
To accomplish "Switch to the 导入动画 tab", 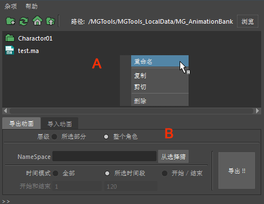I will (60, 124).
